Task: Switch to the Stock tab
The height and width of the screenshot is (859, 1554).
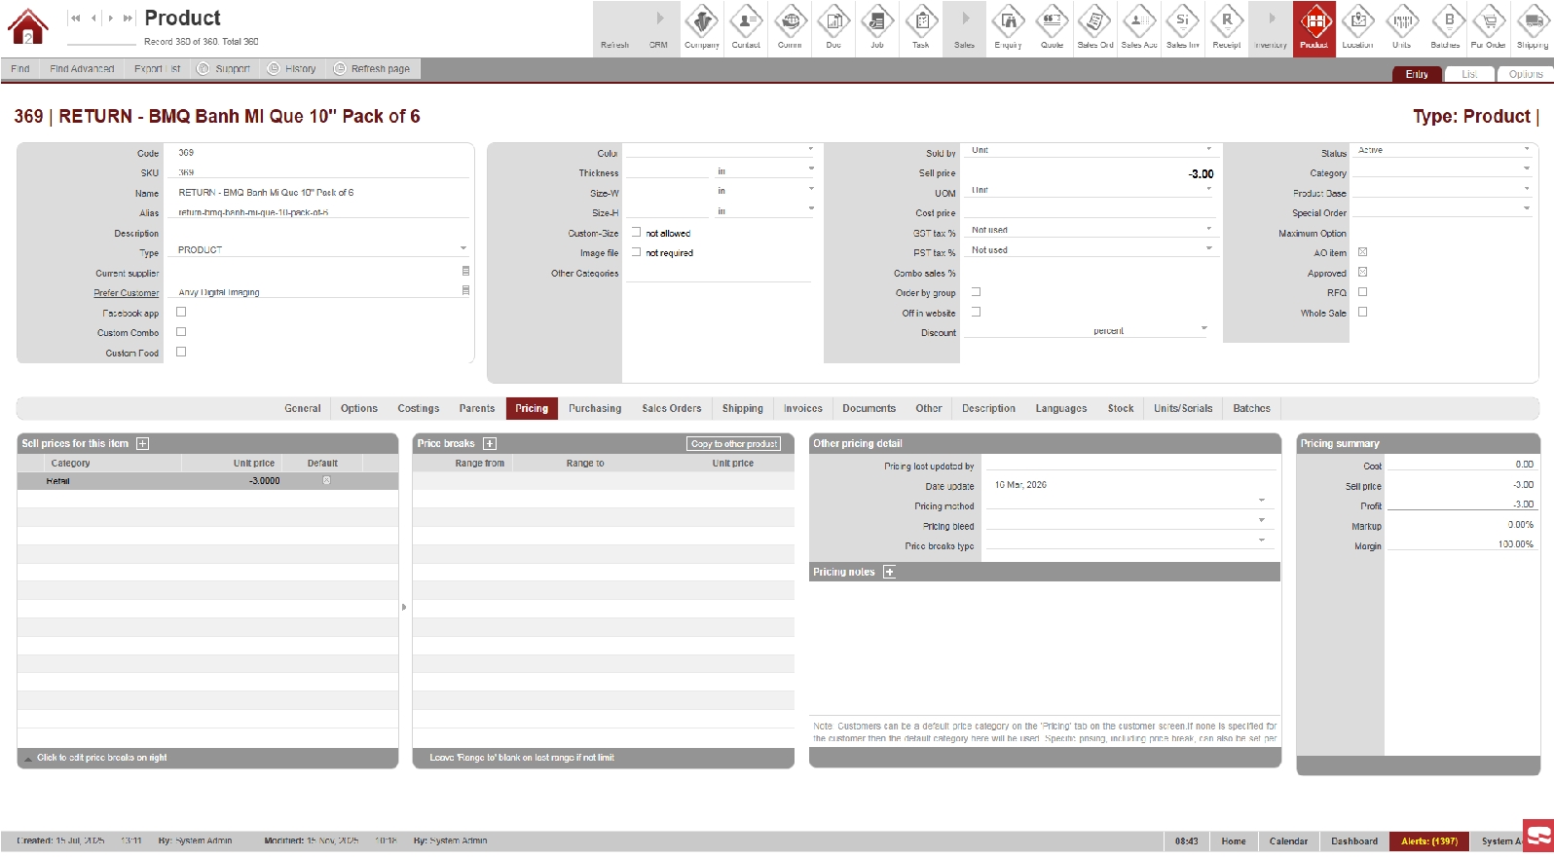Action: pos(1121,409)
